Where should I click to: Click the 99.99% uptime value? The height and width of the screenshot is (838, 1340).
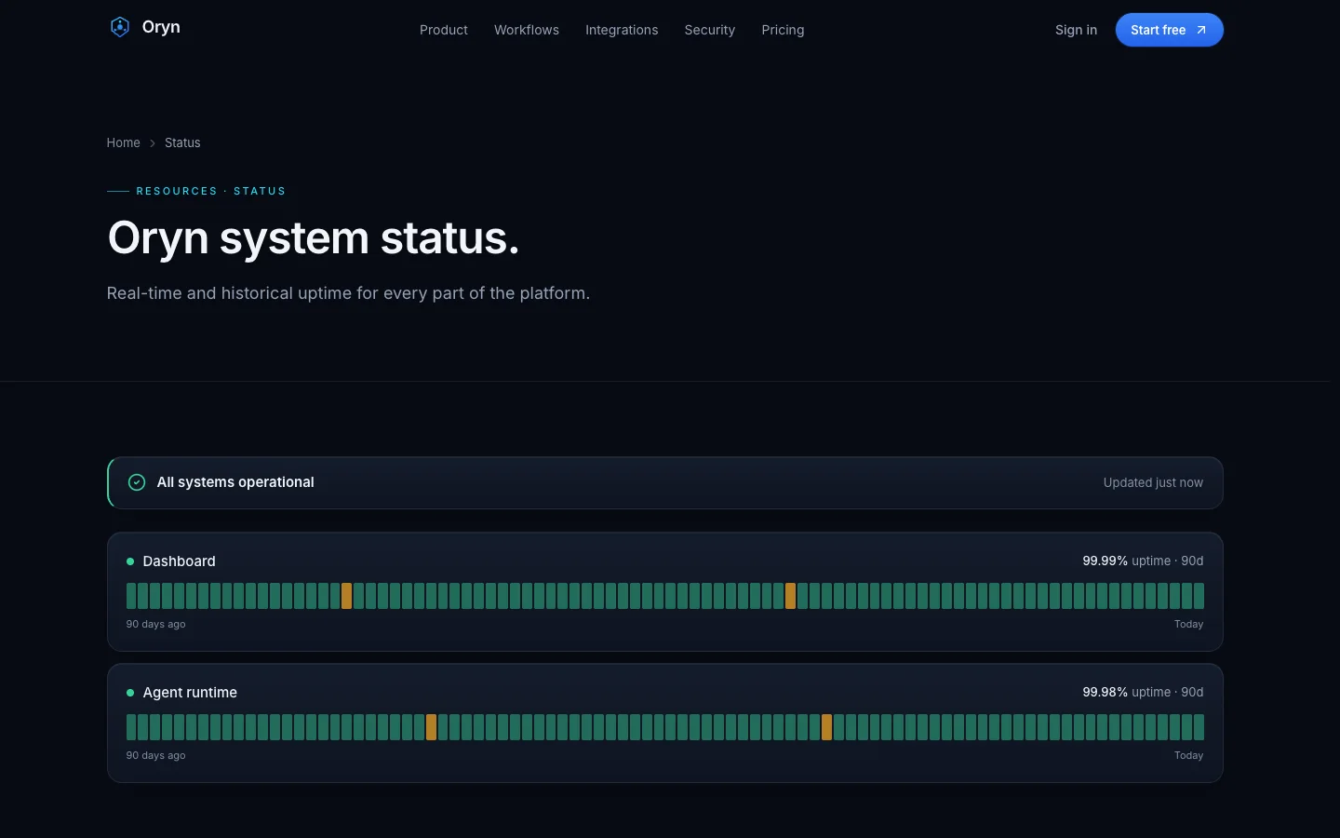[1105, 561]
